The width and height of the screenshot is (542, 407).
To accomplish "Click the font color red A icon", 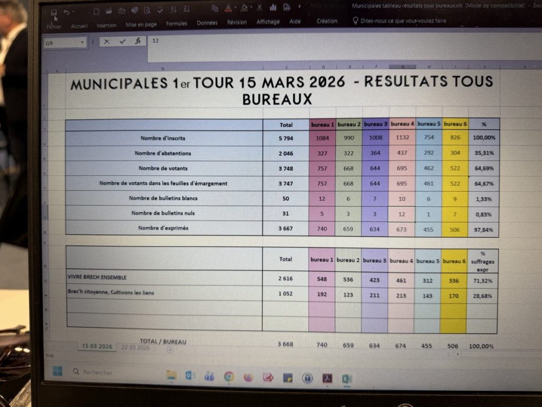I will point(228,8).
